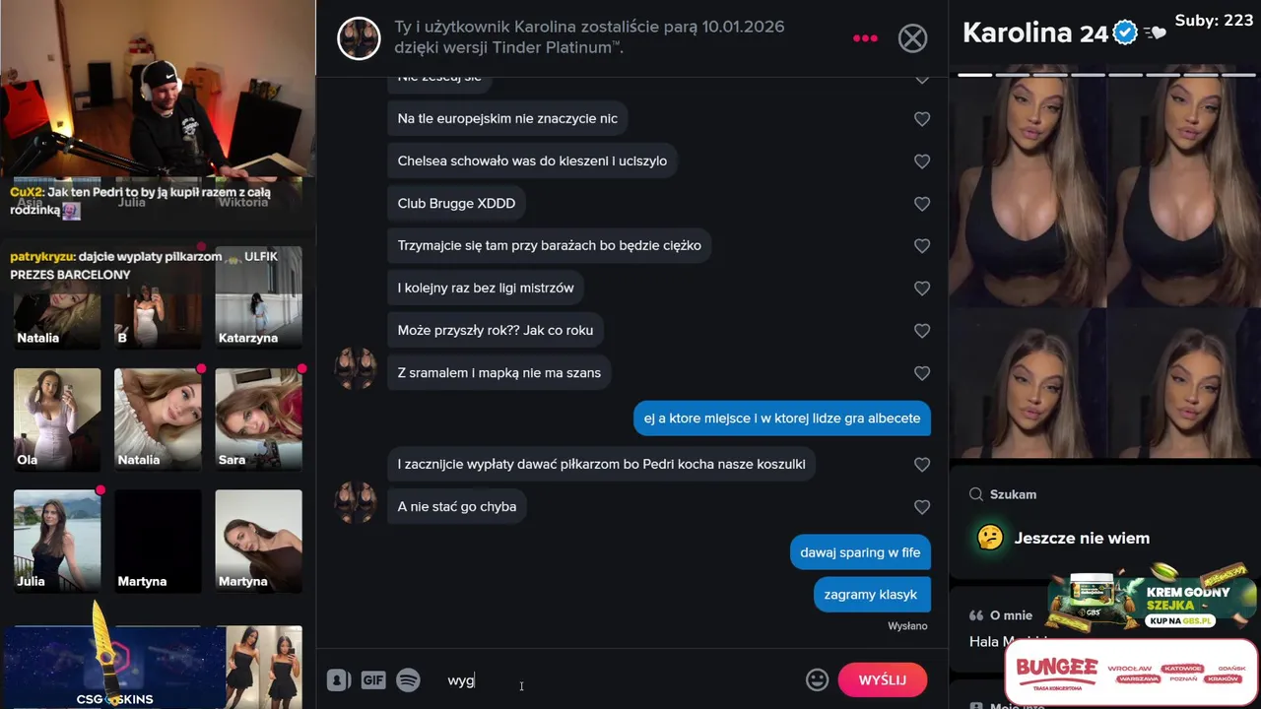The image size is (1261, 709).
Task: Click the contact card icon beside GIF
Action: [339, 680]
